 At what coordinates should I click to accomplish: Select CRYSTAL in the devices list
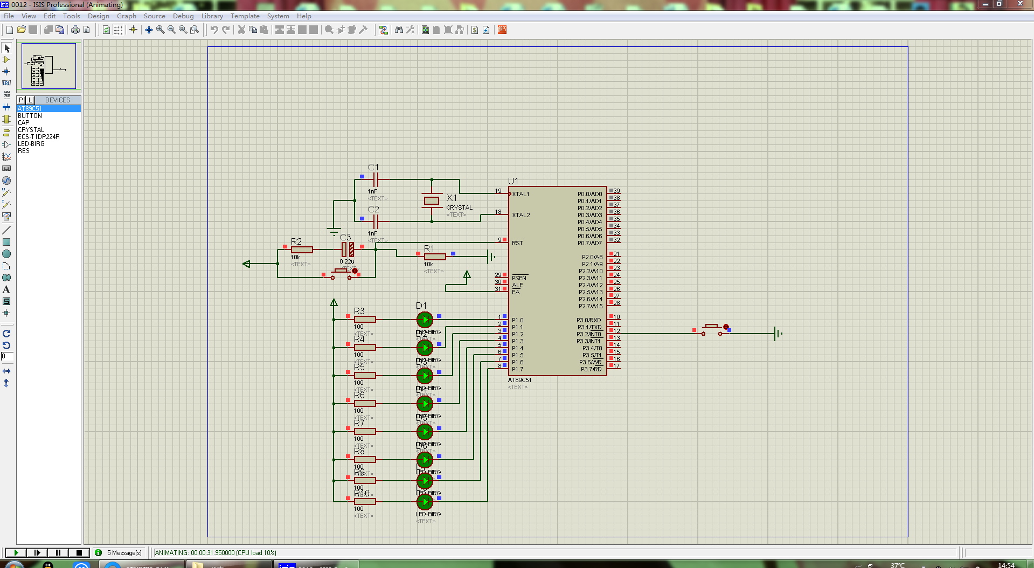(x=48, y=130)
